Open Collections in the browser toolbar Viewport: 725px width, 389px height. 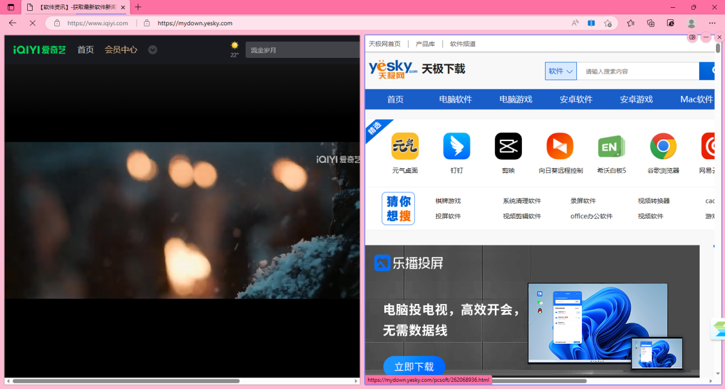point(630,23)
